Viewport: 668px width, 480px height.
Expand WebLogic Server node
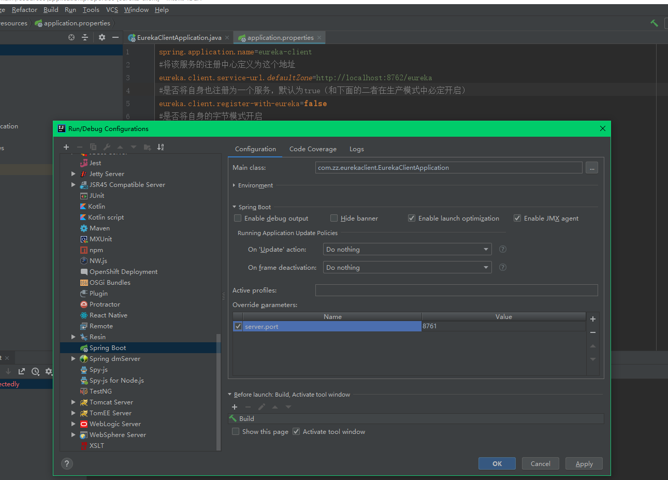pos(74,424)
